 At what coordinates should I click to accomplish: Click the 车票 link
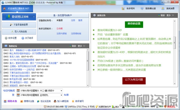[x=66, y=95]
